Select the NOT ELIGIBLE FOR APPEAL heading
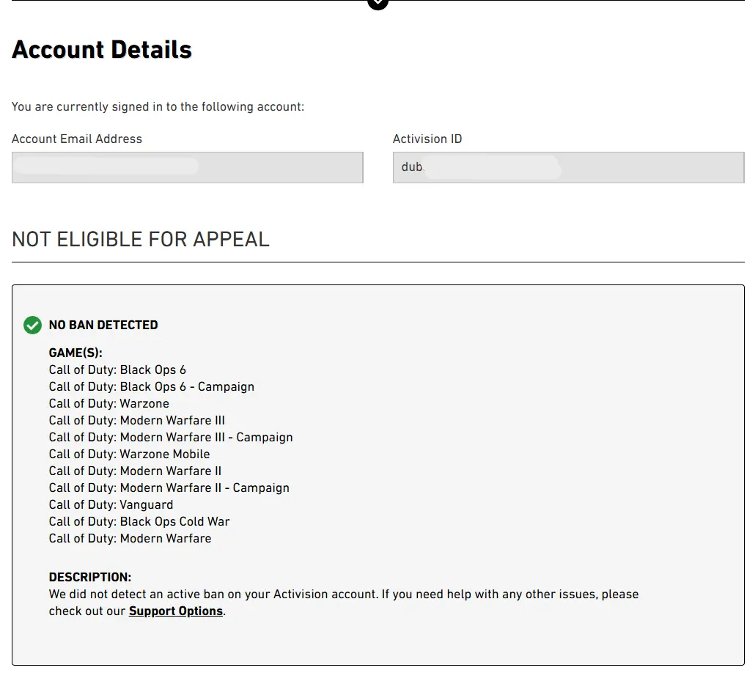Image resolution: width=747 pixels, height=673 pixels. point(141,239)
